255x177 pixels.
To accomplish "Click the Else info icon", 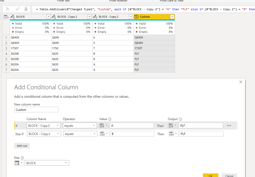I will 22,158.
